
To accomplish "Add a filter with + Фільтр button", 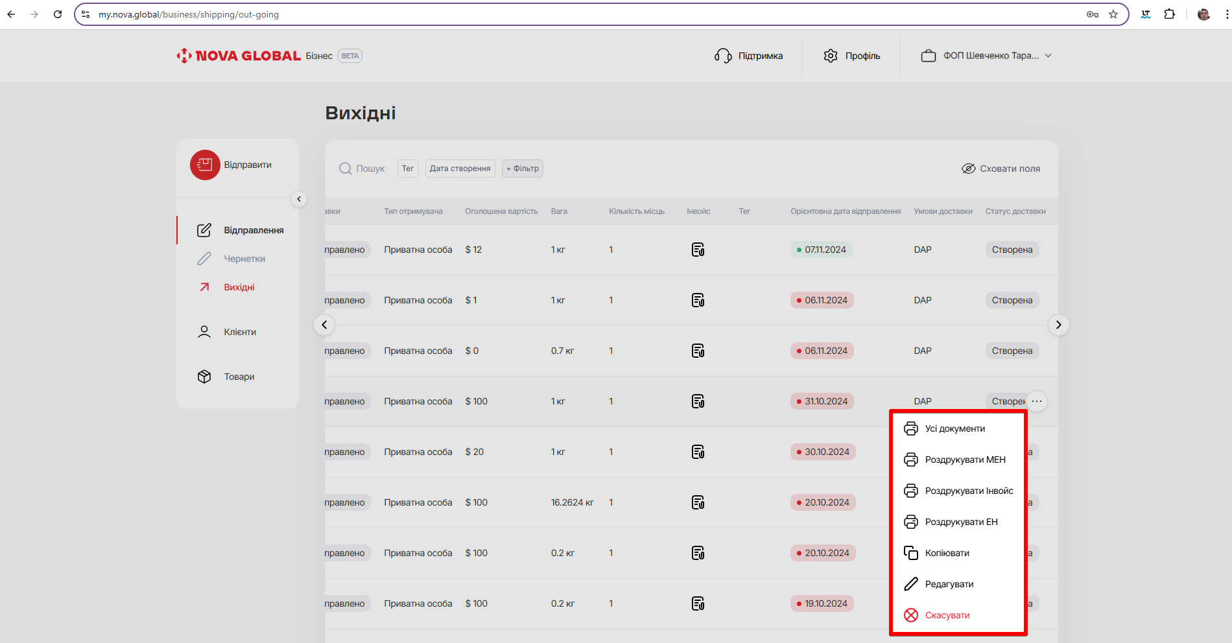I will (x=522, y=169).
